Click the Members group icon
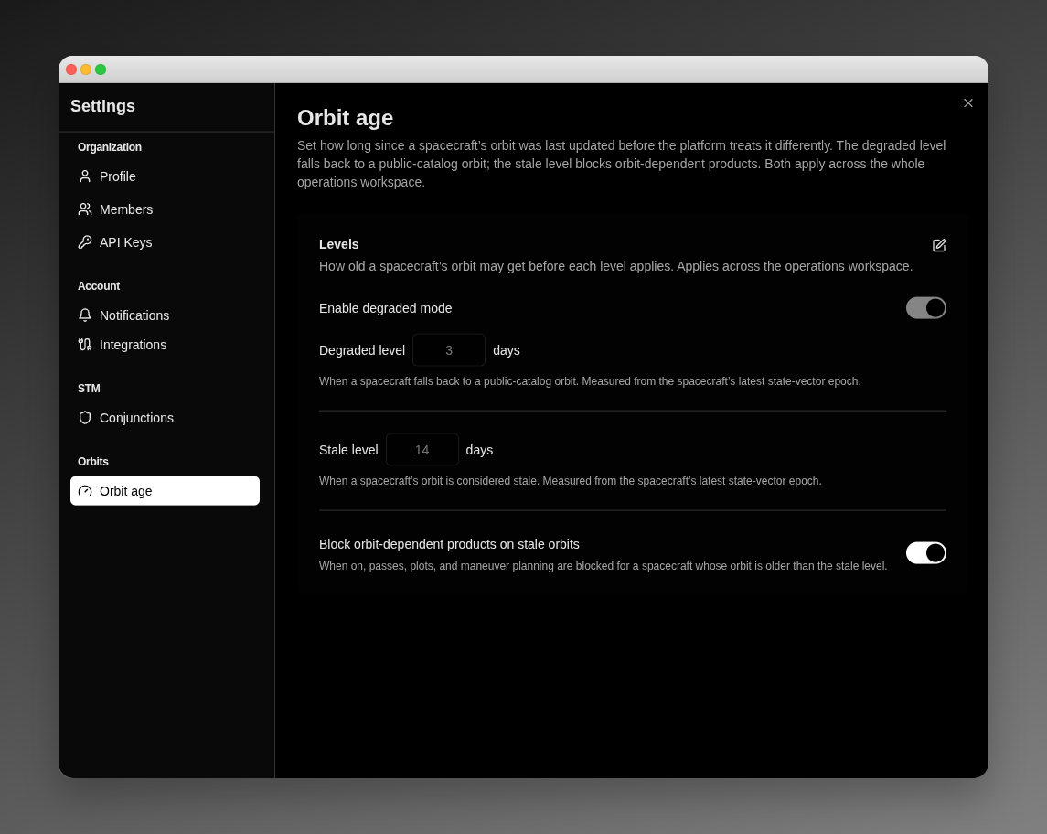 [85, 209]
